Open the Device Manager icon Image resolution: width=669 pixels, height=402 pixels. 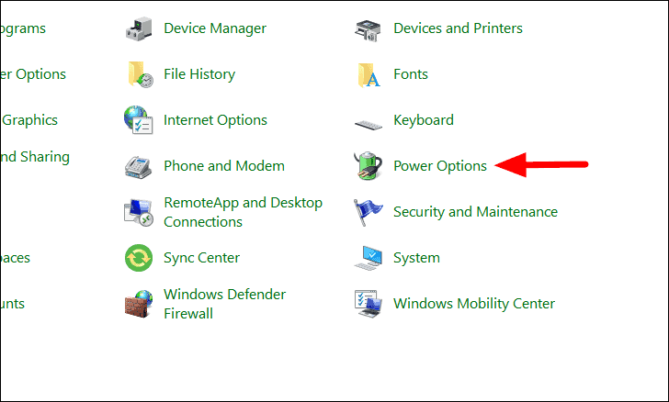[x=139, y=28]
